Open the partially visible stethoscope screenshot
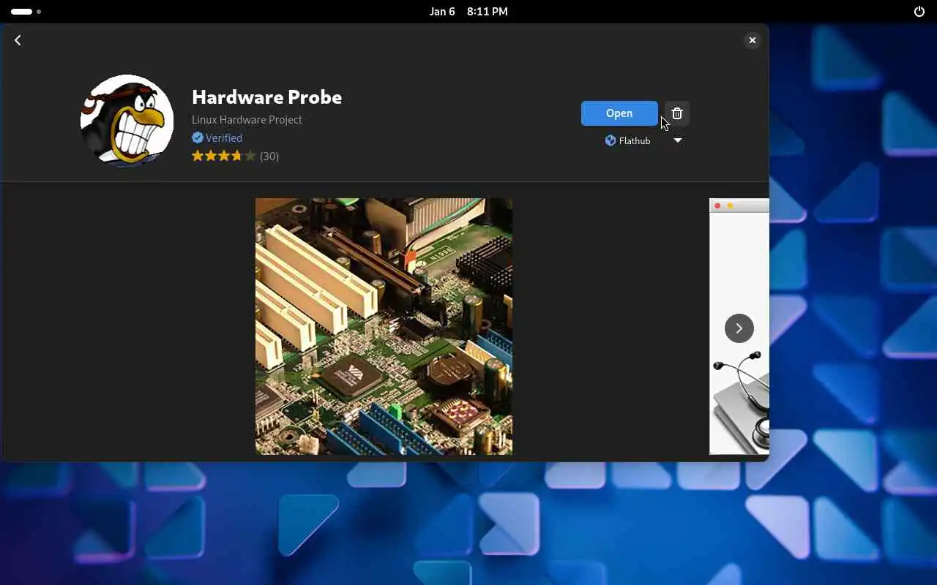 pos(739,326)
